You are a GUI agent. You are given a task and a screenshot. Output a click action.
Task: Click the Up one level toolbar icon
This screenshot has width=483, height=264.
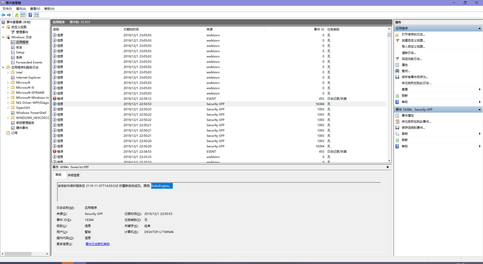tap(17, 15)
